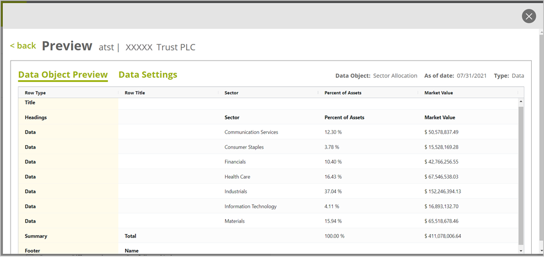Select the Industrials sector cell

pos(236,191)
